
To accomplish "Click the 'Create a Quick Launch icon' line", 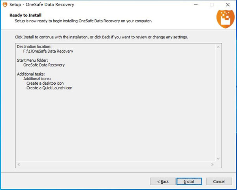I will [49, 88].
